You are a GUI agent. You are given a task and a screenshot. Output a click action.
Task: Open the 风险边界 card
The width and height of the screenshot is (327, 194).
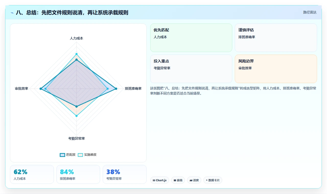click(x=276, y=69)
